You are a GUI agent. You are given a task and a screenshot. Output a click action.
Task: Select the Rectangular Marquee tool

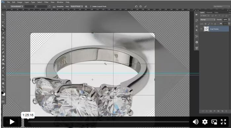[x=3, y=18]
